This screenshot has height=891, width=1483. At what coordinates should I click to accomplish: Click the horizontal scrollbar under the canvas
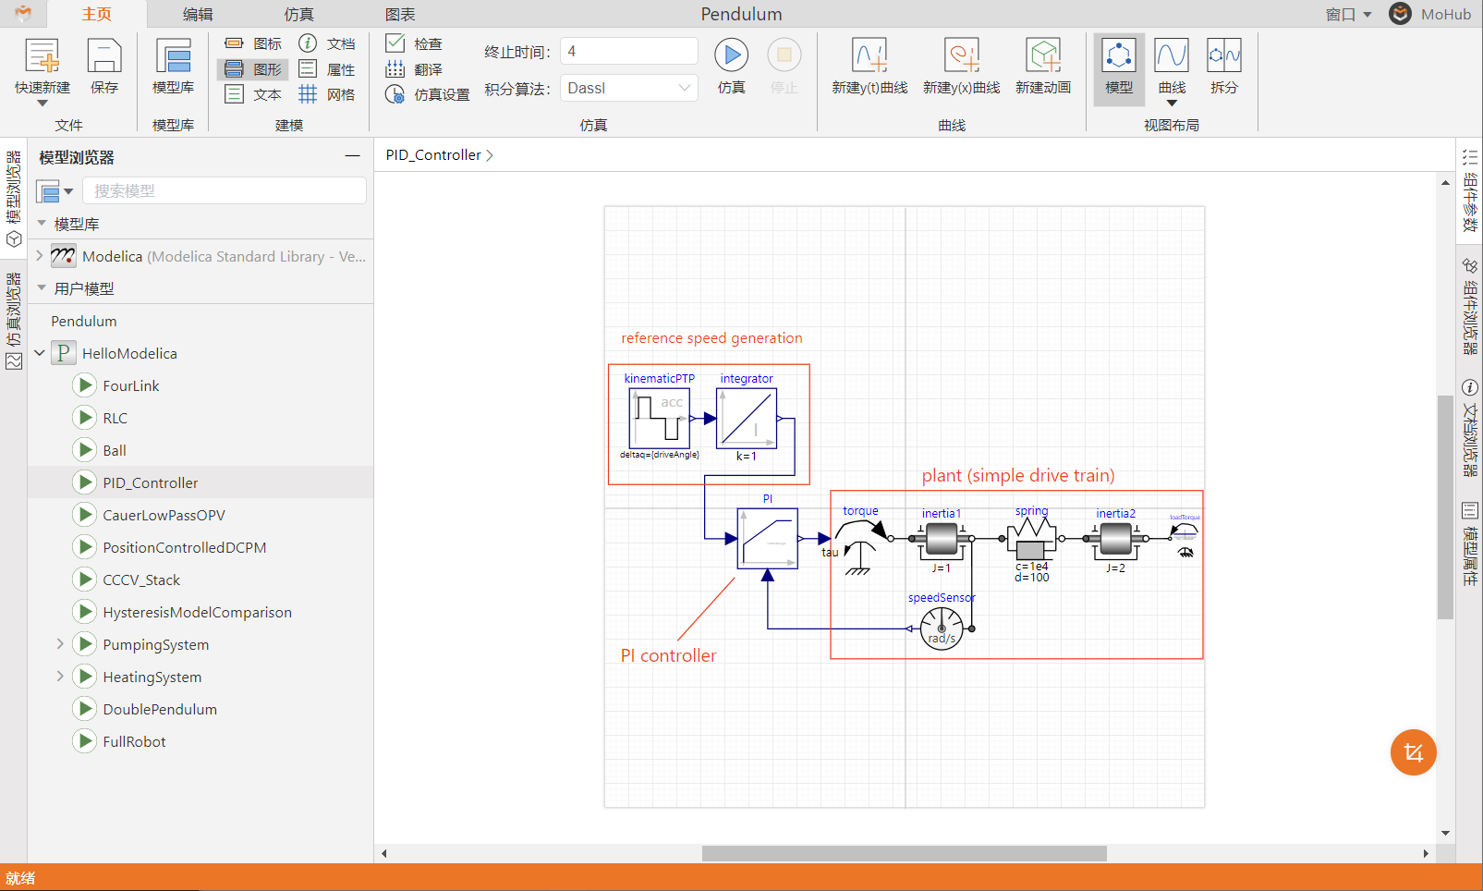[x=904, y=853]
